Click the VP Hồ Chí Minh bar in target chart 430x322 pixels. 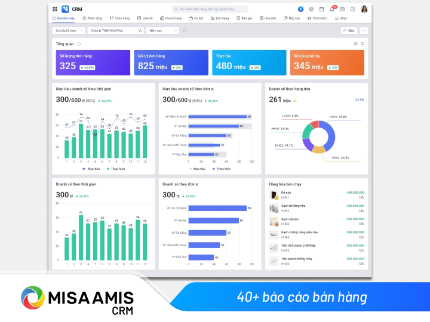[x=218, y=117]
